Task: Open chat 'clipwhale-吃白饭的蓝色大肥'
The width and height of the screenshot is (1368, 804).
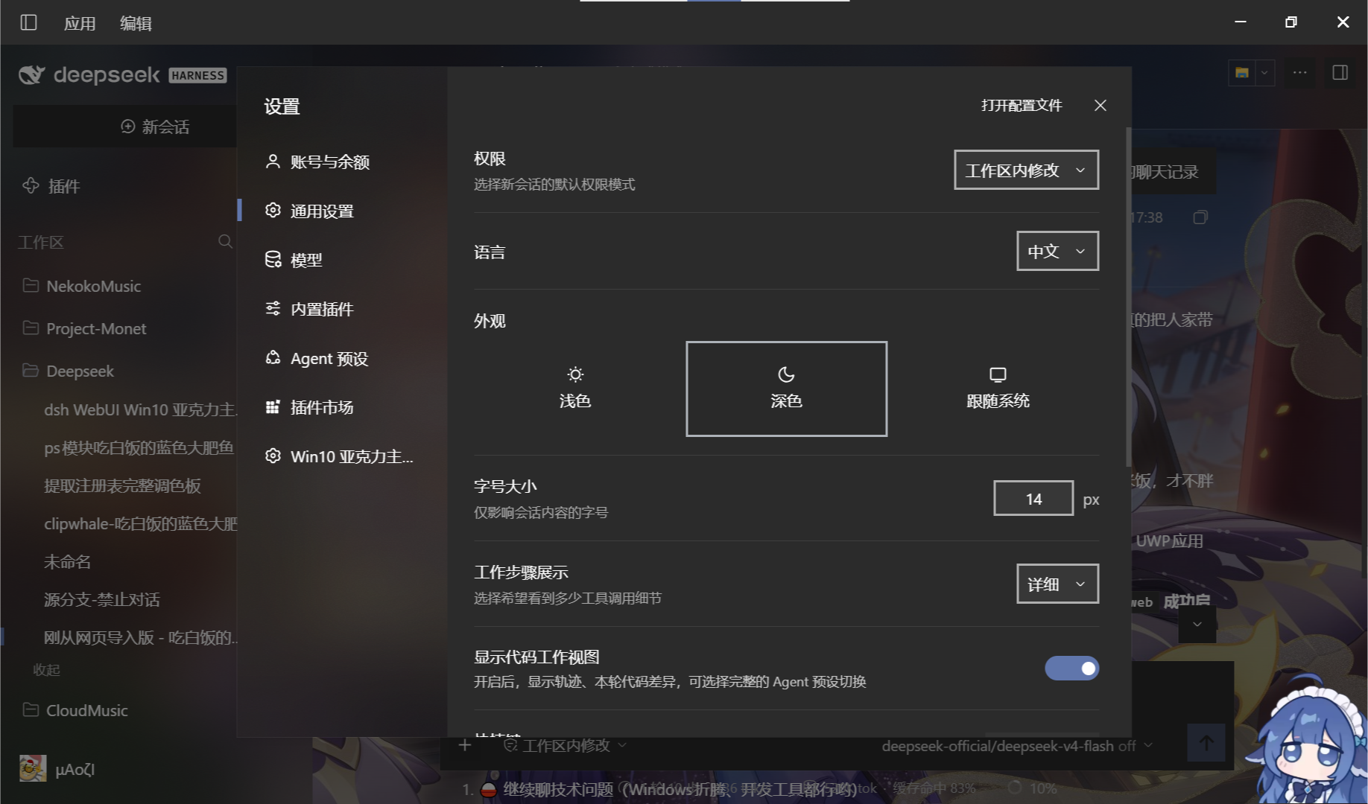Action: point(140,523)
